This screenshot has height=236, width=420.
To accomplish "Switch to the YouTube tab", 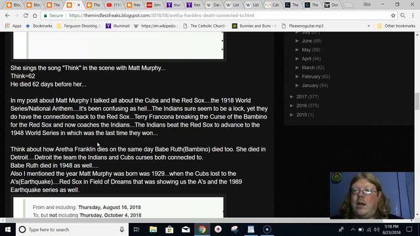I will (x=114, y=5).
